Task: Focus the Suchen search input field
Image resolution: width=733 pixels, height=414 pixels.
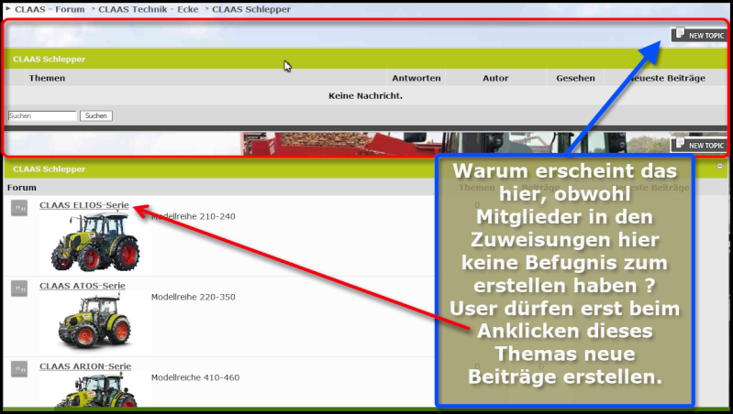Action: point(42,115)
